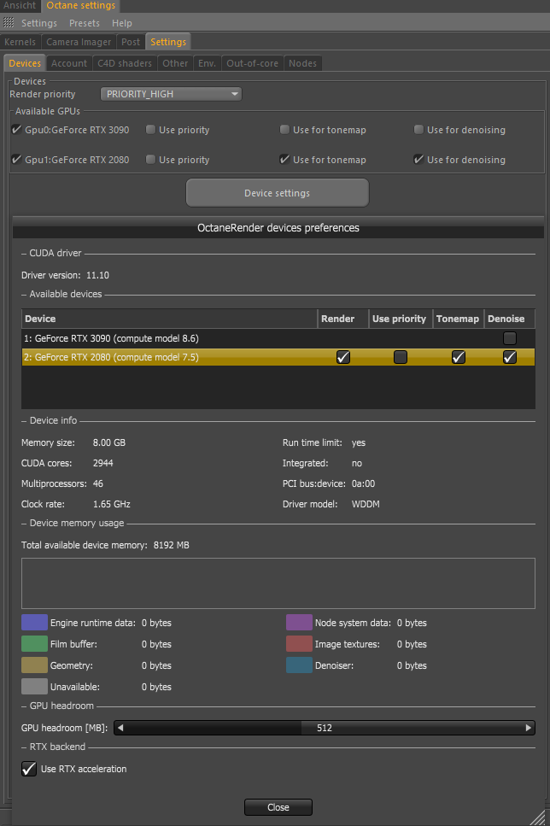Click the Device column header
This screenshot has height=826, width=550.
click(x=170, y=319)
